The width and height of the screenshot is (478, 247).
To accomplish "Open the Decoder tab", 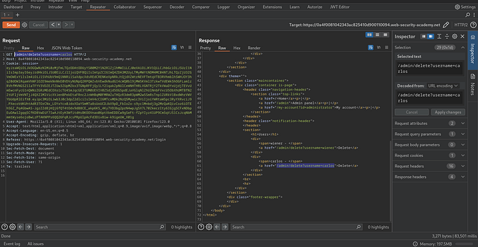I will click(177, 7).
